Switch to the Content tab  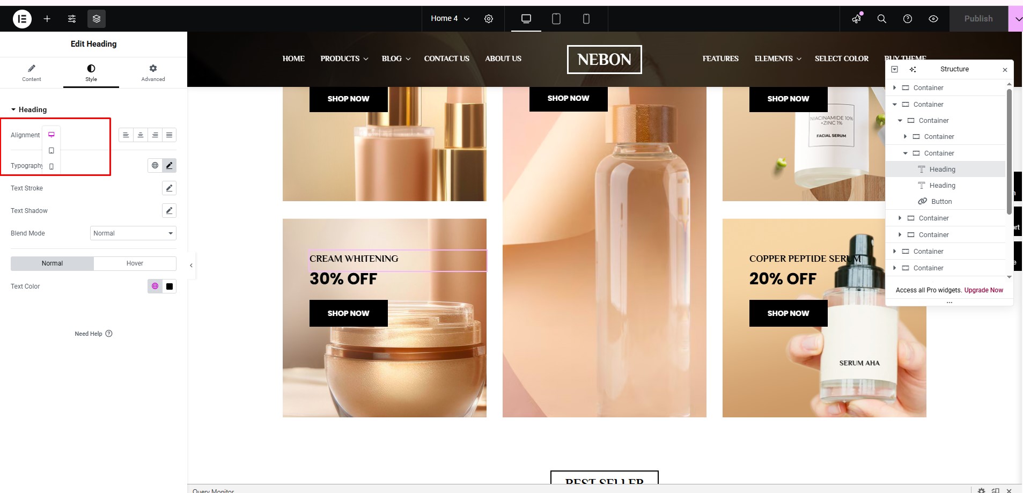point(32,72)
